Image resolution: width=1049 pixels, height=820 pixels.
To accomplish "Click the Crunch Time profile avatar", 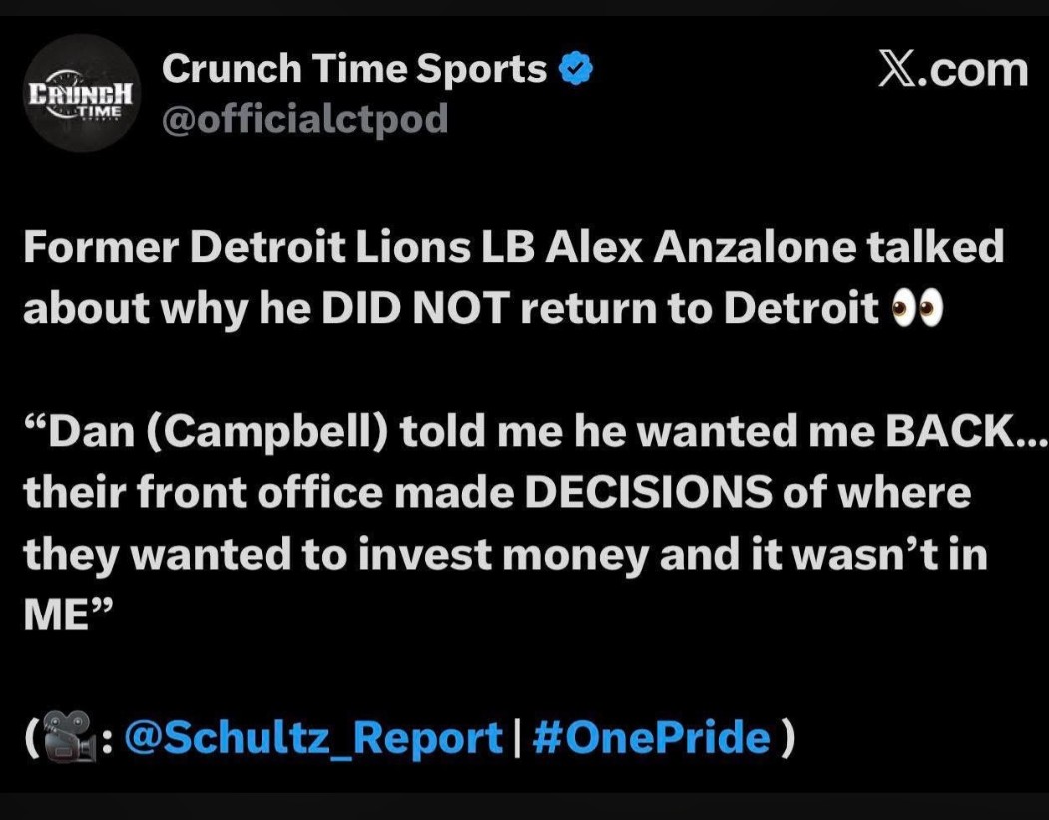I will [82, 93].
